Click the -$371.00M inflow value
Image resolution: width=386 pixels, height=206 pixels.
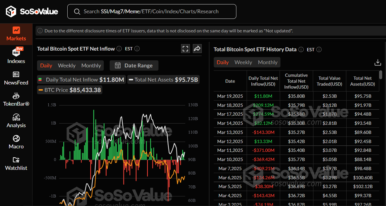(263, 150)
